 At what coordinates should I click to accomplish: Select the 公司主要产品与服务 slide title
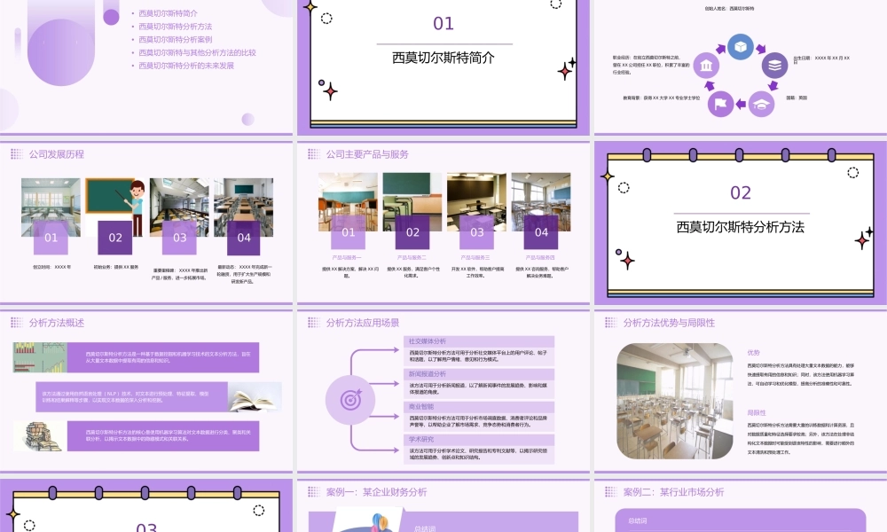click(367, 154)
